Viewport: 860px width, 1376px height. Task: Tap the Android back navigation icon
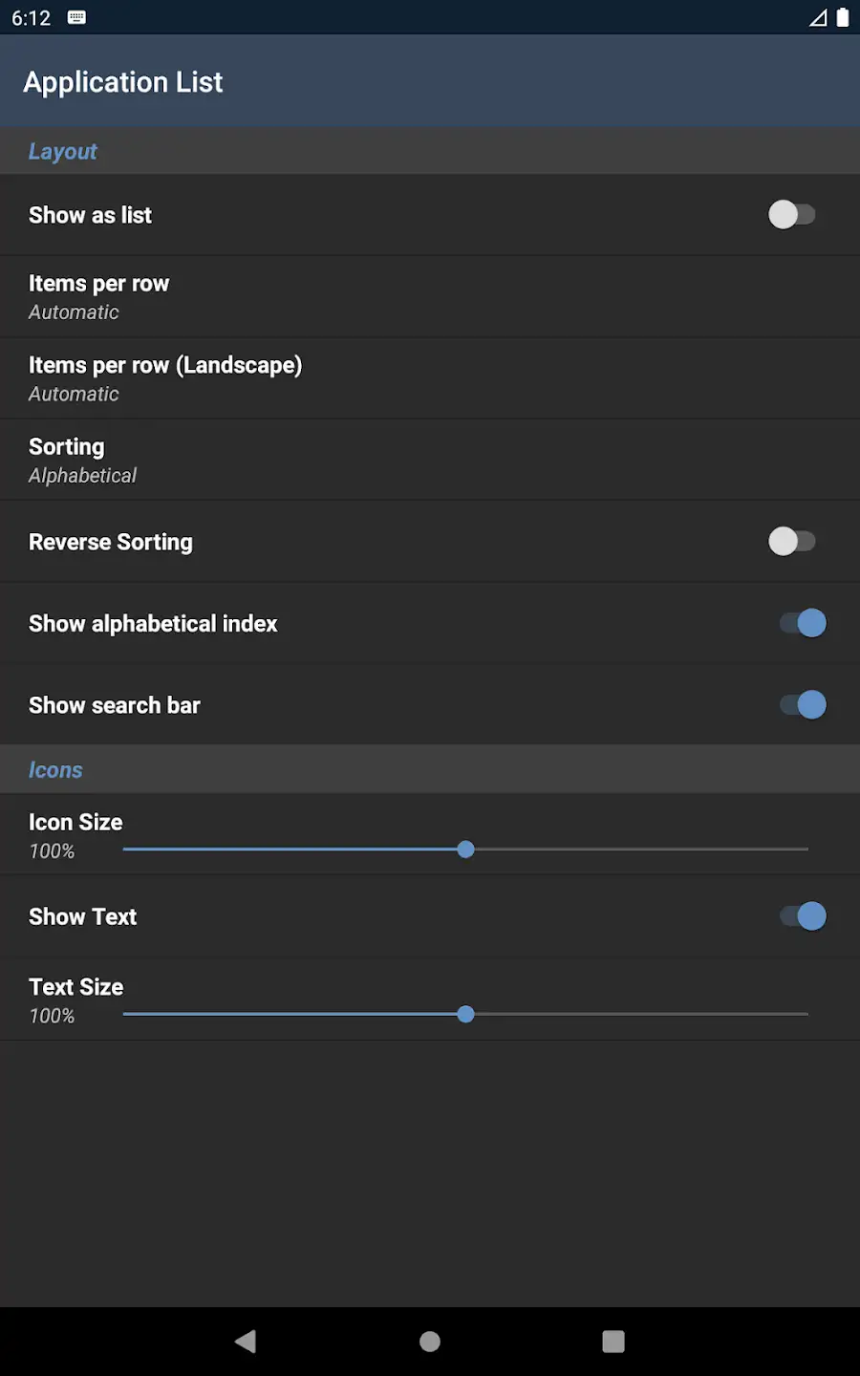246,1342
